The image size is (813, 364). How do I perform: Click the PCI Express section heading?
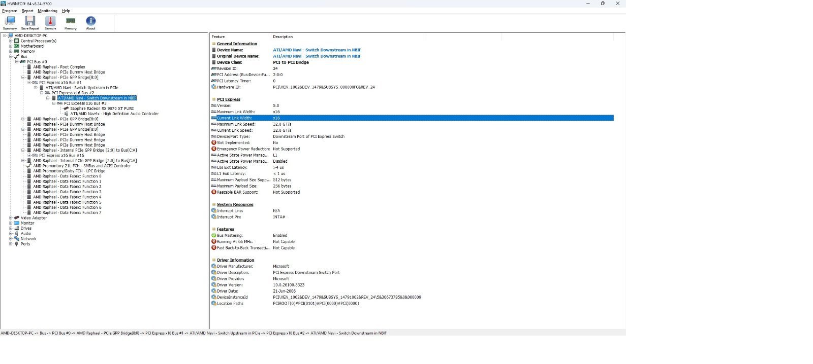(228, 99)
